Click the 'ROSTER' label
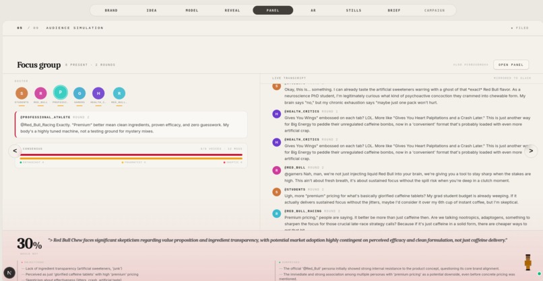The width and height of the screenshot is (543, 281). click(x=21, y=81)
